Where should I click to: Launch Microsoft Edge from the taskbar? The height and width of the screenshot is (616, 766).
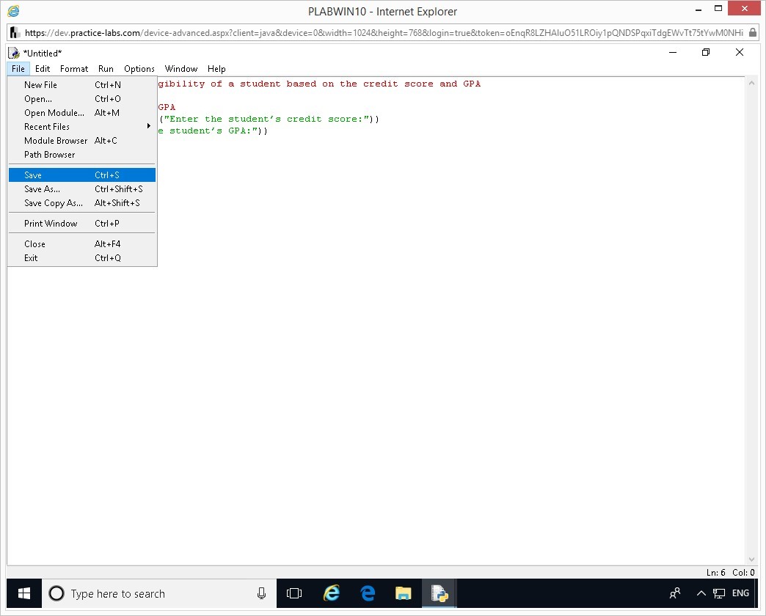click(368, 593)
